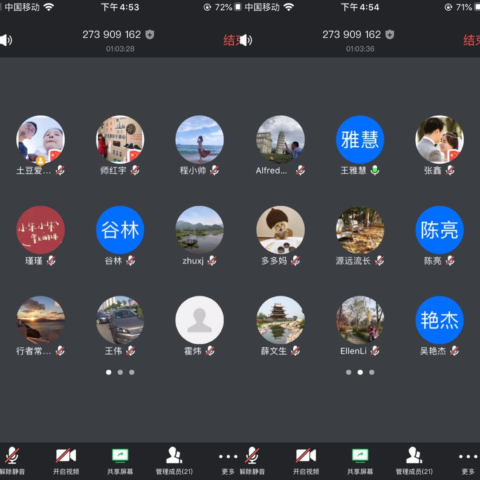Image resolution: width=480 pixels, height=480 pixels.
Task: Select the blue 谷林 avatar circle
Action: point(120,230)
